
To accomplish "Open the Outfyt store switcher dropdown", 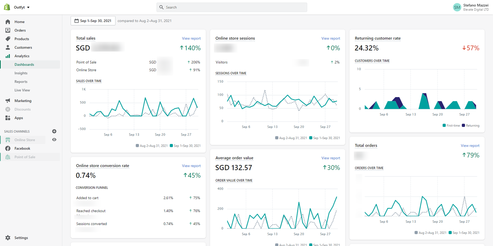I will tap(22, 7).
